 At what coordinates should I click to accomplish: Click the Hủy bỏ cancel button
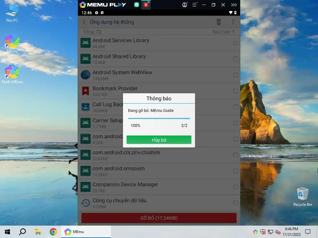pos(159,140)
